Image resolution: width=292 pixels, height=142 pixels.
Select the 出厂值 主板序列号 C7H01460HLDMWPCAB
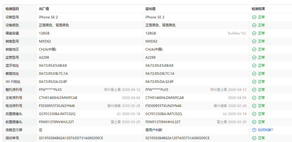click(58, 98)
